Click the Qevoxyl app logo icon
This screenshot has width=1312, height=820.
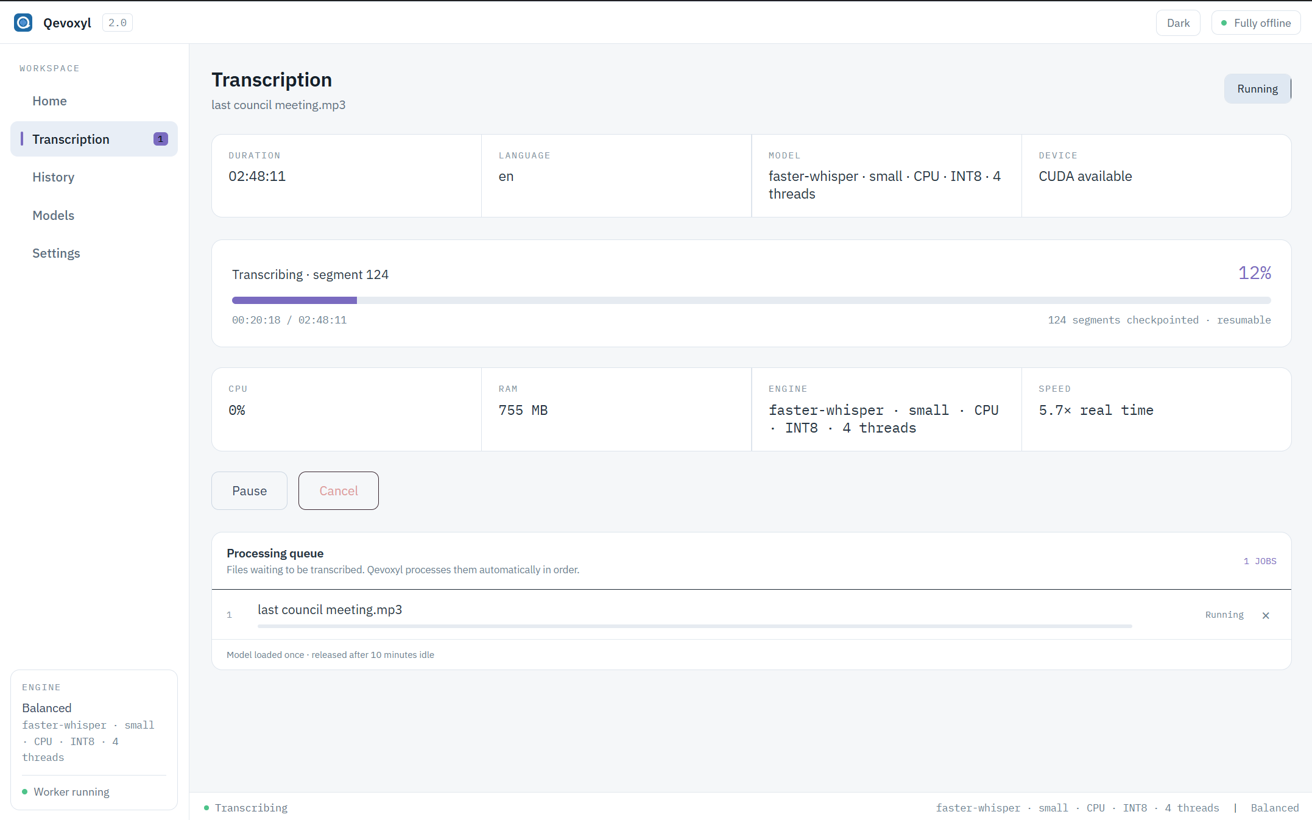tap(23, 23)
